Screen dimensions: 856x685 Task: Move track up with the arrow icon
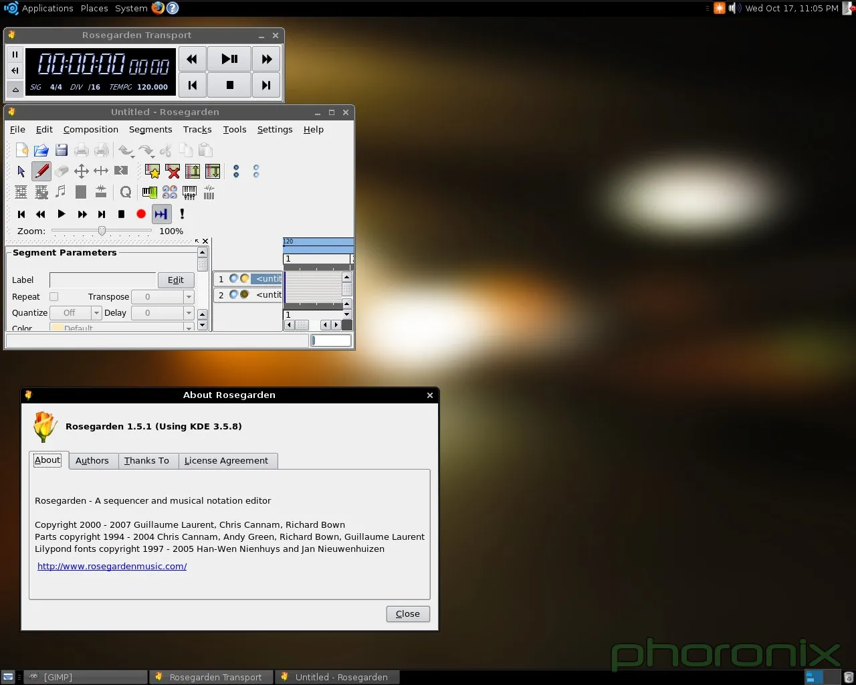[x=193, y=171]
